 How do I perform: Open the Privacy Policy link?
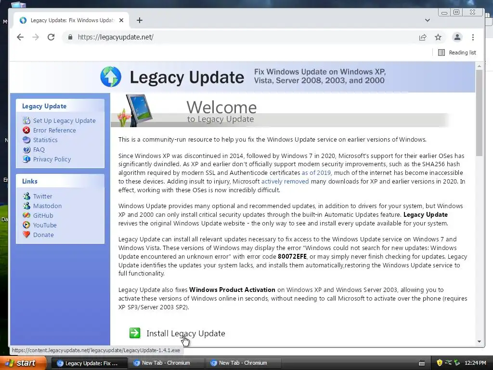pyautogui.click(x=52, y=159)
